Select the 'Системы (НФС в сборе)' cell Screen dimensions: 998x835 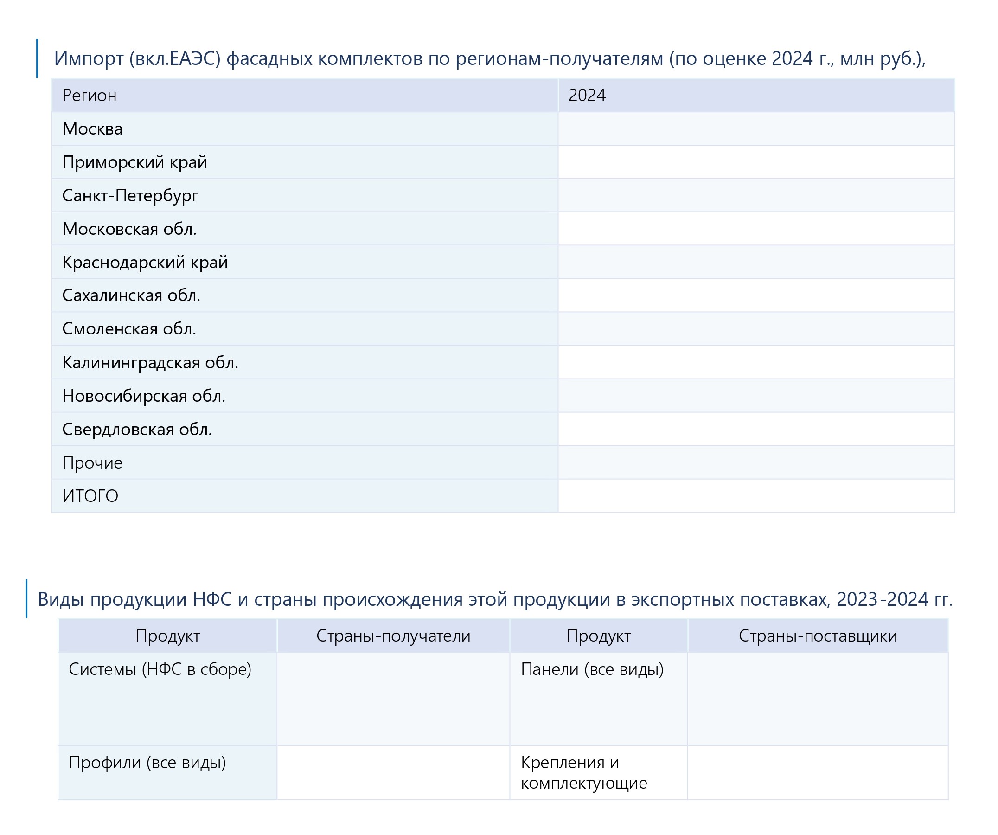coord(160,669)
